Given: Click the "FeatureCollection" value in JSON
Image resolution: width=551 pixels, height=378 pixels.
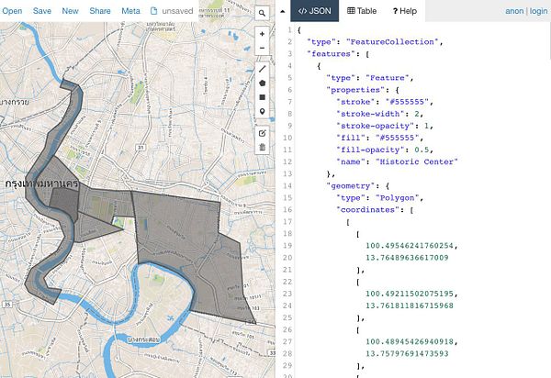Looking at the screenshot, I should (x=392, y=42).
